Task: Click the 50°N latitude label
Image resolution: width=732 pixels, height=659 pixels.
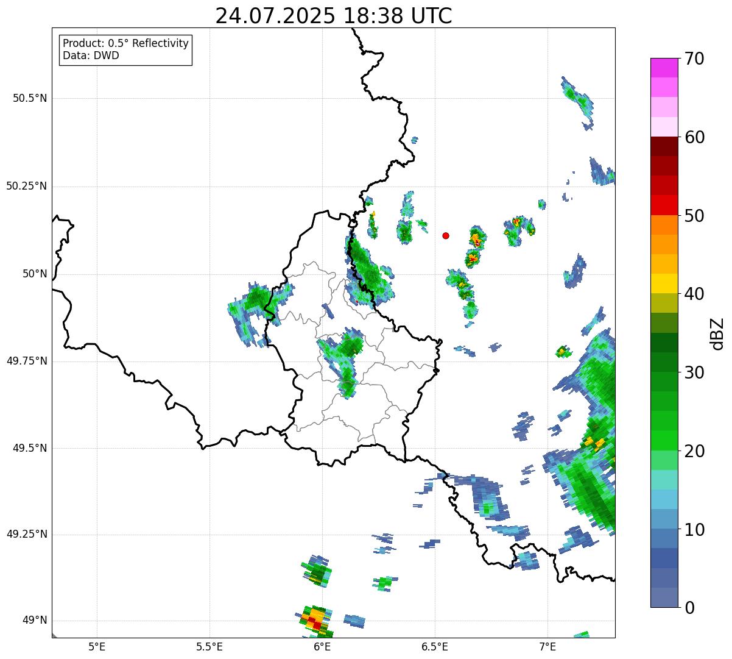Action: (35, 274)
